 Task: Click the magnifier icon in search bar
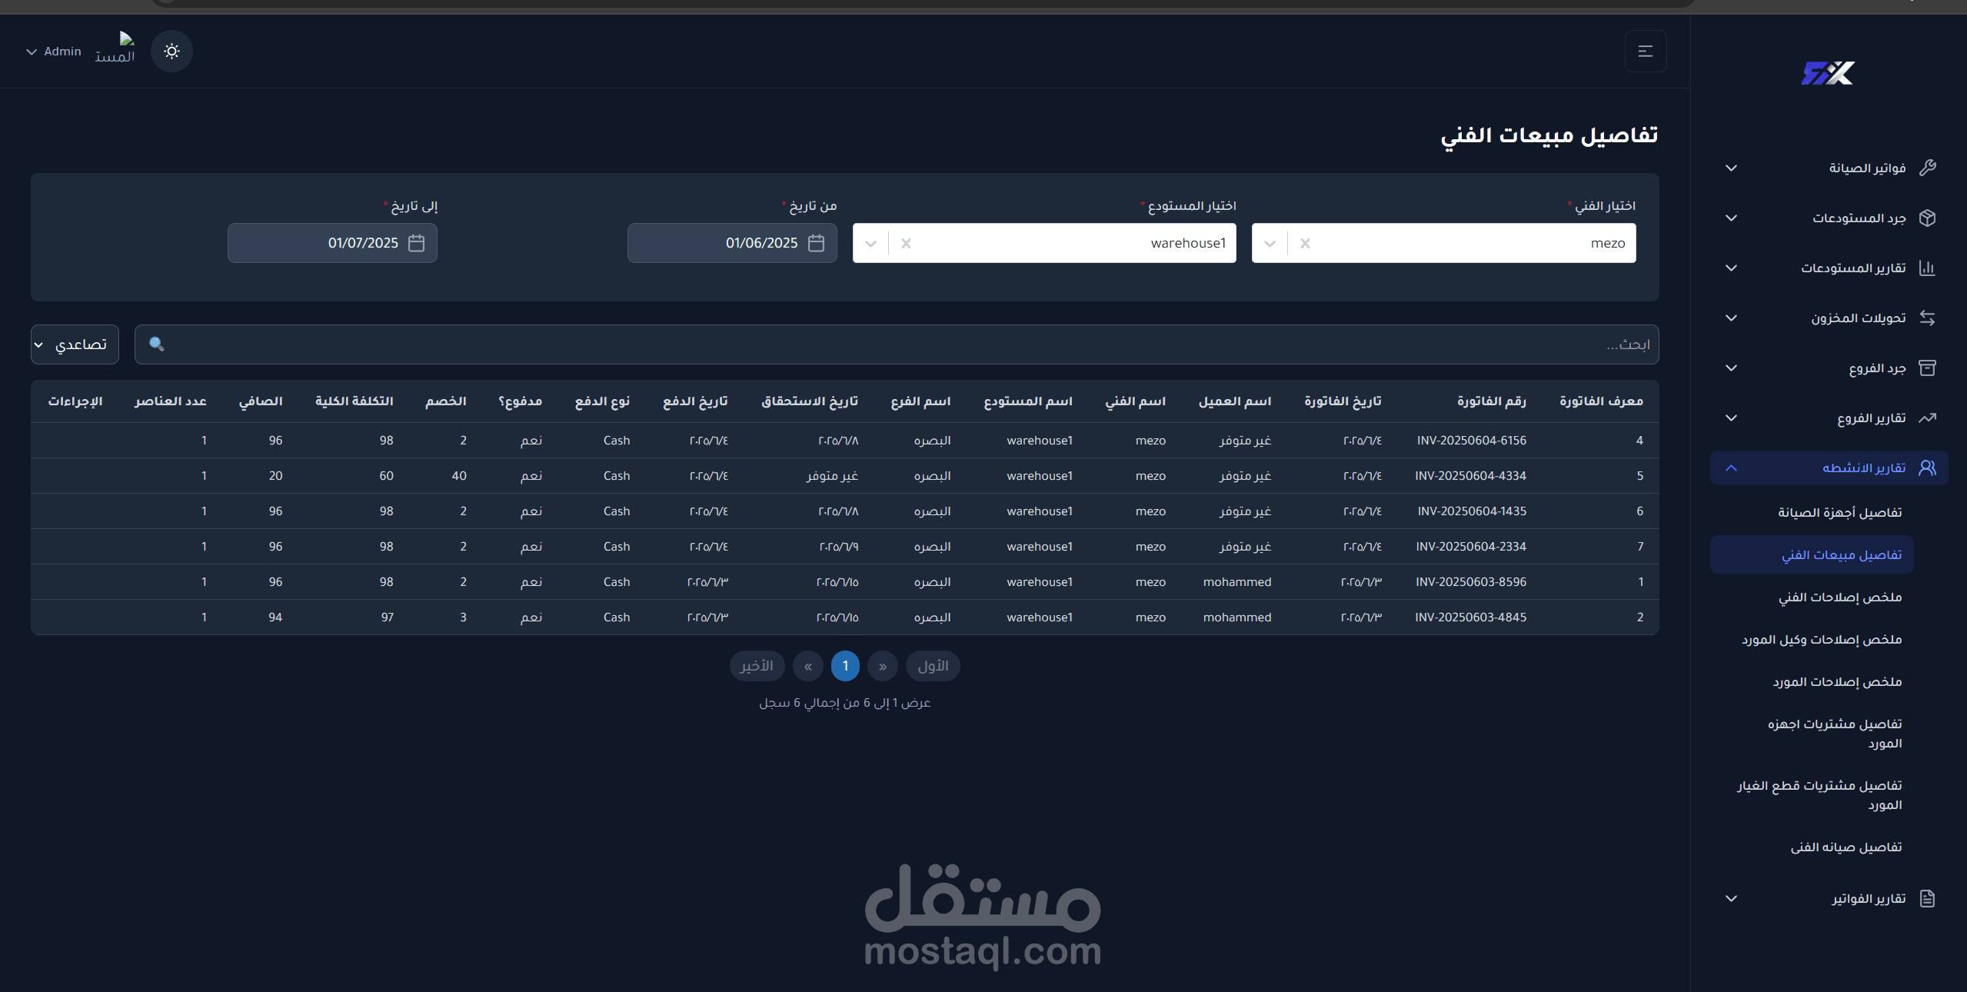(156, 344)
